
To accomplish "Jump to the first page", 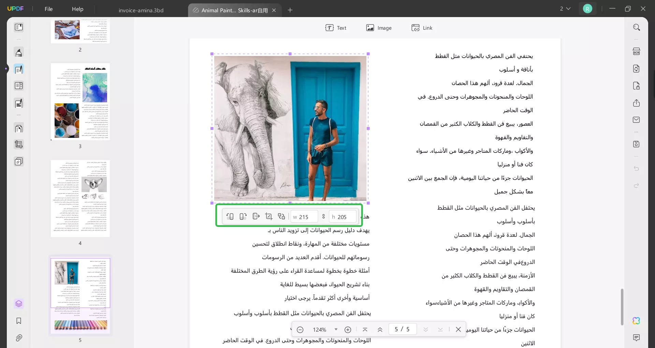I will [365, 330].
